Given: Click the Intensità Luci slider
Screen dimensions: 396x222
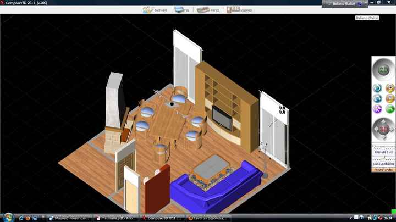Looking at the screenshot, I should click(383, 147).
